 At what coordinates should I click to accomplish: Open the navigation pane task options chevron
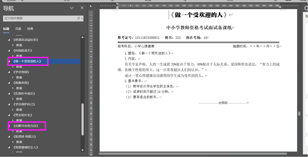pyautogui.click(x=72, y=8)
